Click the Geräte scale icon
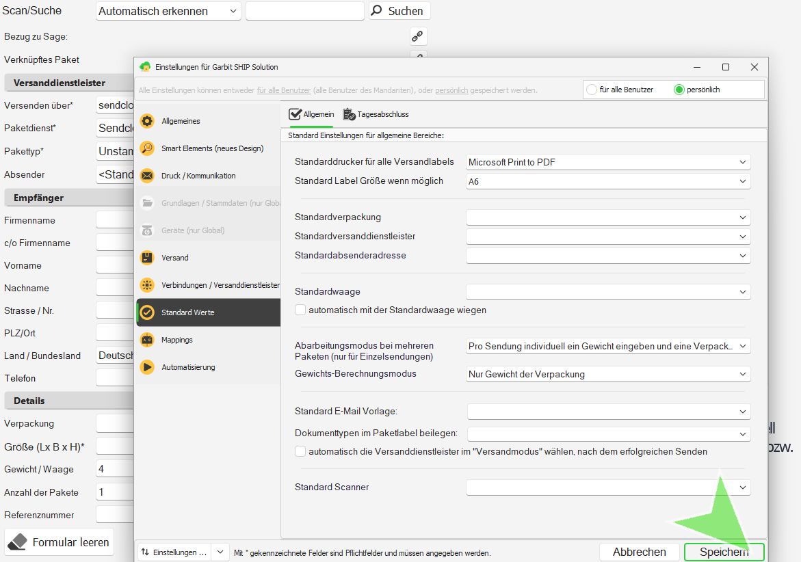The height and width of the screenshot is (562, 801). pos(147,230)
